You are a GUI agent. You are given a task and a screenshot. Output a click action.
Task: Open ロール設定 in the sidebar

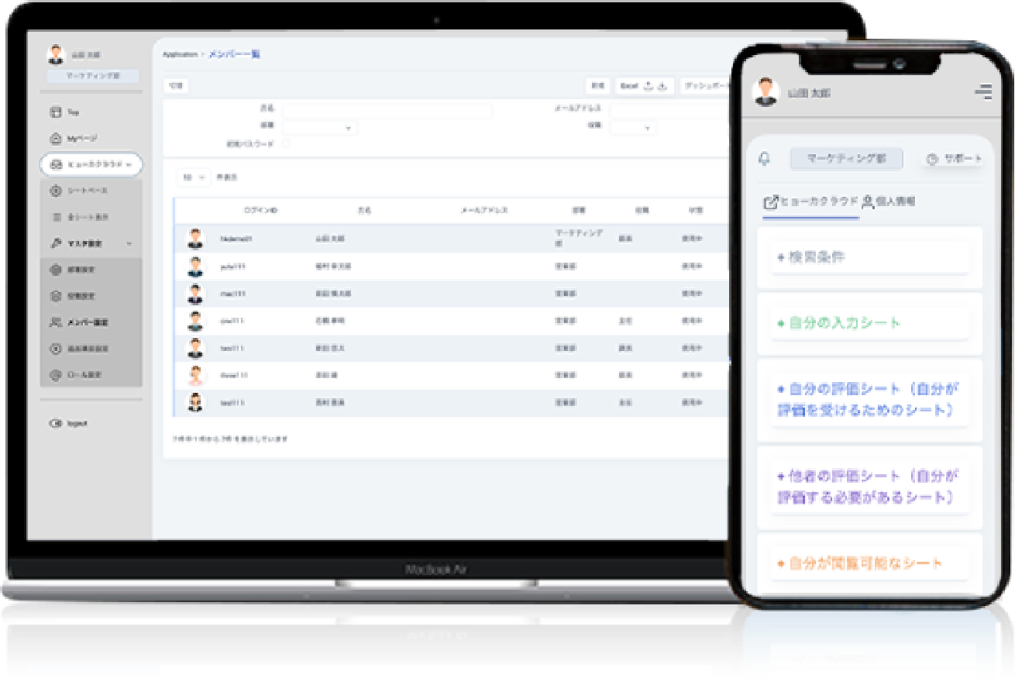pos(84,375)
